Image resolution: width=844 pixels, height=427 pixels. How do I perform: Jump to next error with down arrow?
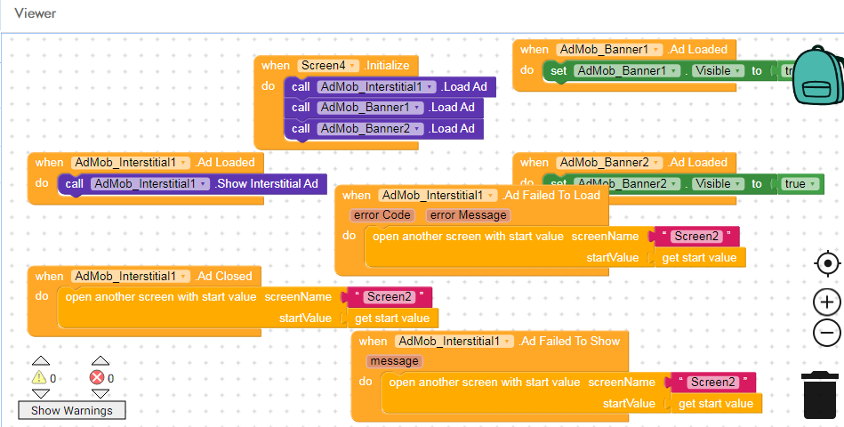(x=100, y=393)
